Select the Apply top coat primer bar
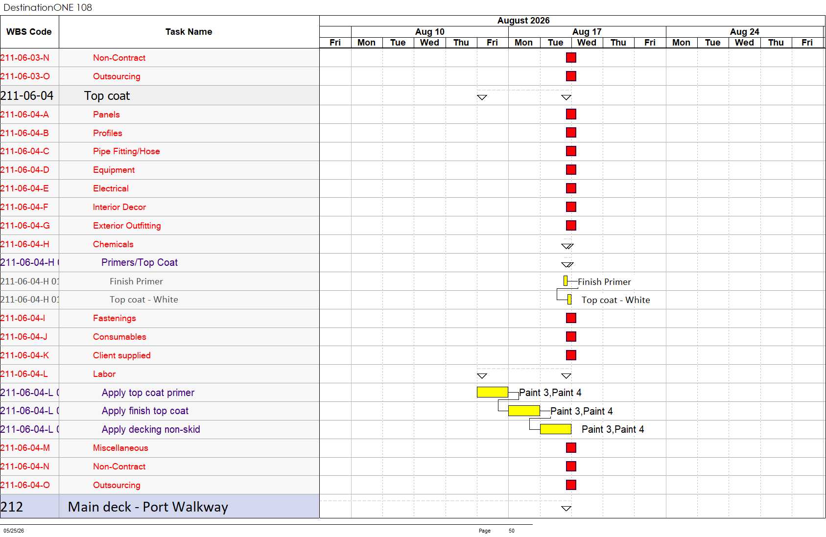826x537 pixels. tap(493, 392)
